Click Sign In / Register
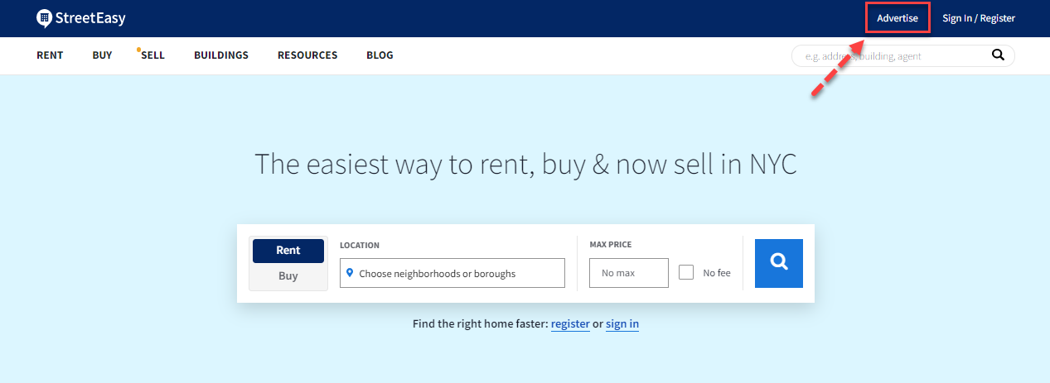The image size is (1050, 383). pyautogui.click(x=979, y=18)
